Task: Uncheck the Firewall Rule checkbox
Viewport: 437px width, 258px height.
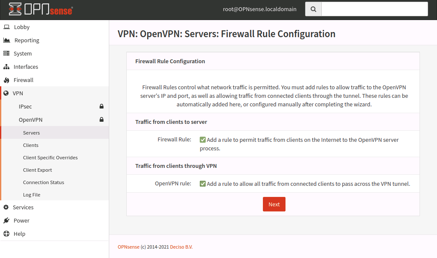Action: [203, 140]
